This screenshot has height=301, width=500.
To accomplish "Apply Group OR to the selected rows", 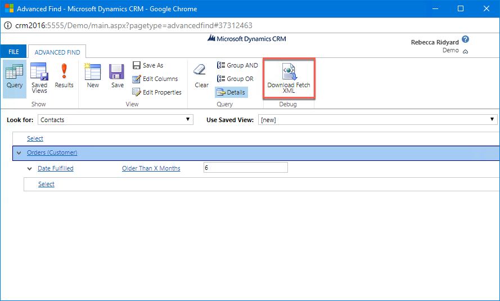I will pos(235,79).
